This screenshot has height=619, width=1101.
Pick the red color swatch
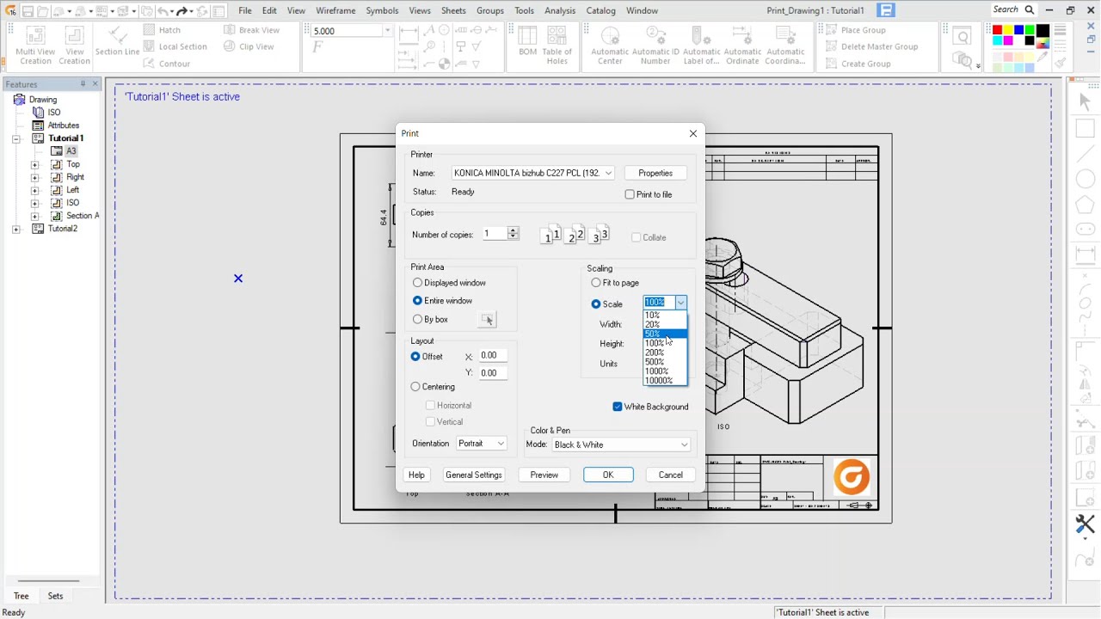[x=998, y=30]
